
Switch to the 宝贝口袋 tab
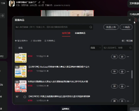[x=66, y=33]
